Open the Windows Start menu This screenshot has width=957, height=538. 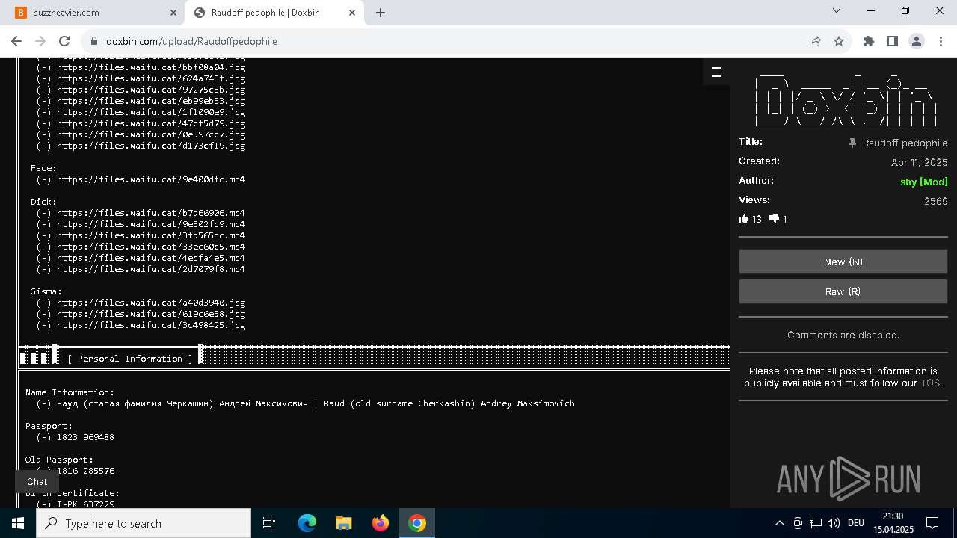(x=18, y=523)
